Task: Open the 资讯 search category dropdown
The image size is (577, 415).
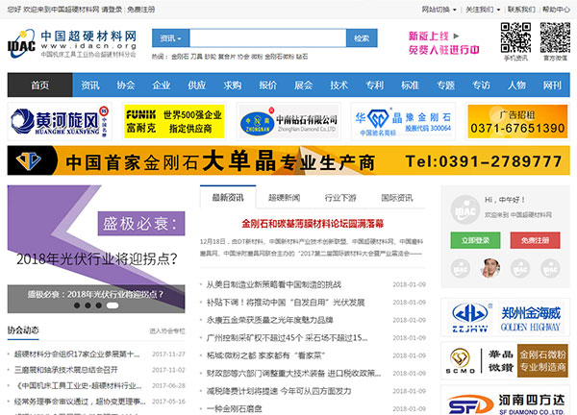Action: [171, 38]
